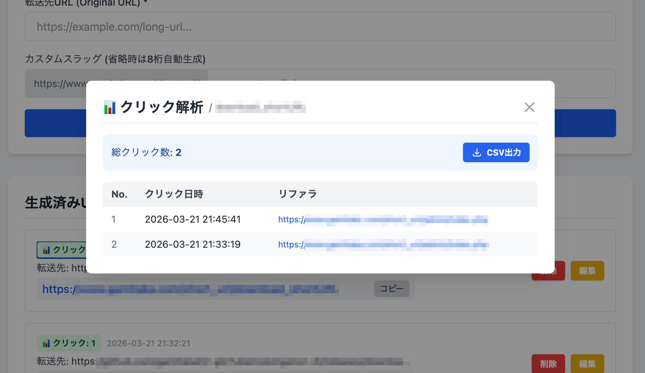The width and height of the screenshot is (645, 373).
Task: Edit the first generated link via 編集
Action: point(587,270)
